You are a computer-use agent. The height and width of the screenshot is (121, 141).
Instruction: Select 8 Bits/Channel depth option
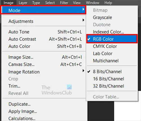point(112,71)
